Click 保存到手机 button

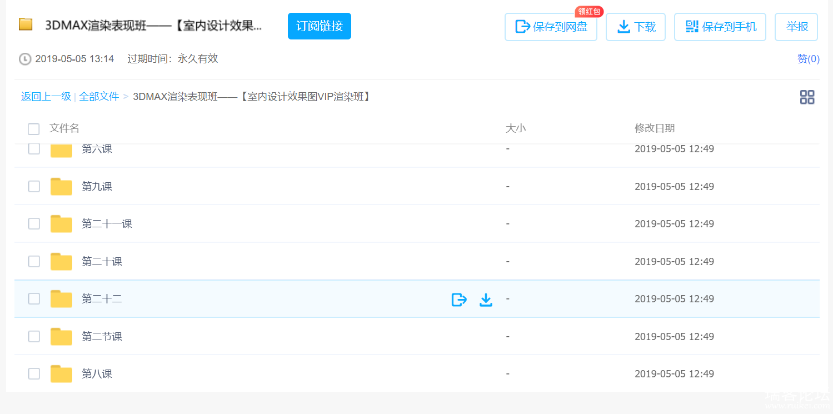pyautogui.click(x=720, y=27)
